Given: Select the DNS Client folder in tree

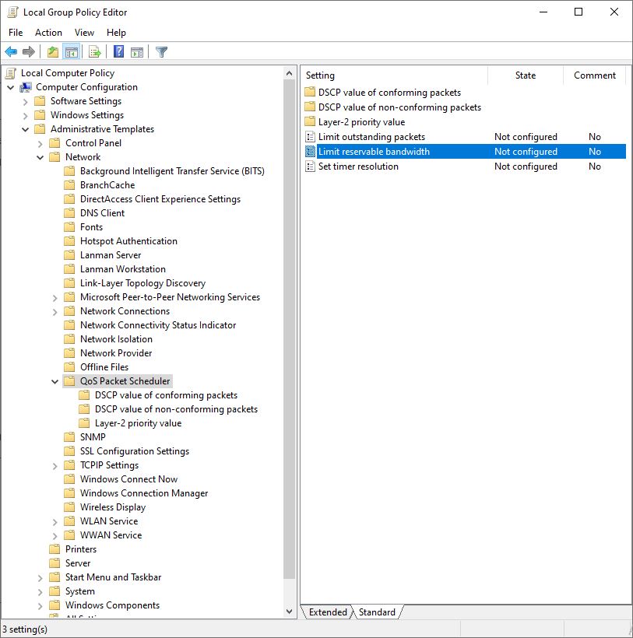Looking at the screenshot, I should tap(102, 213).
